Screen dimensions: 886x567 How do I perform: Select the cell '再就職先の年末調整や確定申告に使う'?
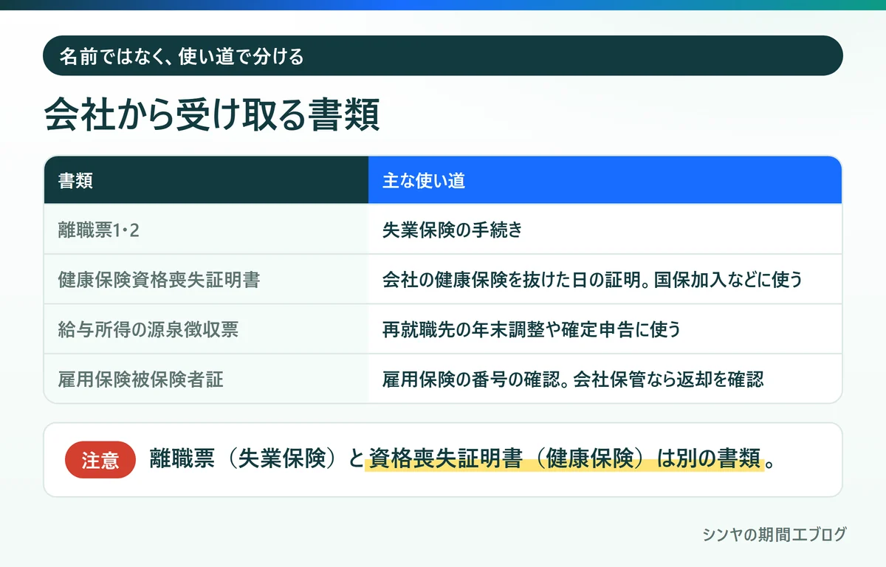(x=605, y=329)
